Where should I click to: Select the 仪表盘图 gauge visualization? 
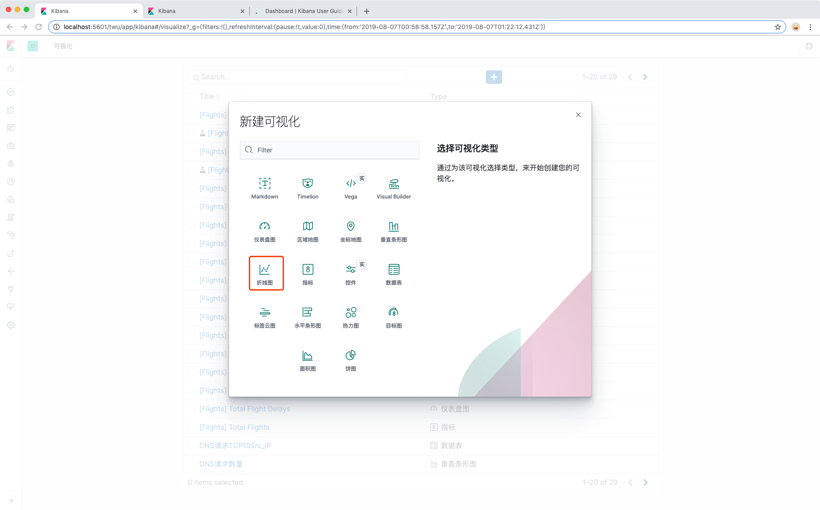click(x=265, y=231)
